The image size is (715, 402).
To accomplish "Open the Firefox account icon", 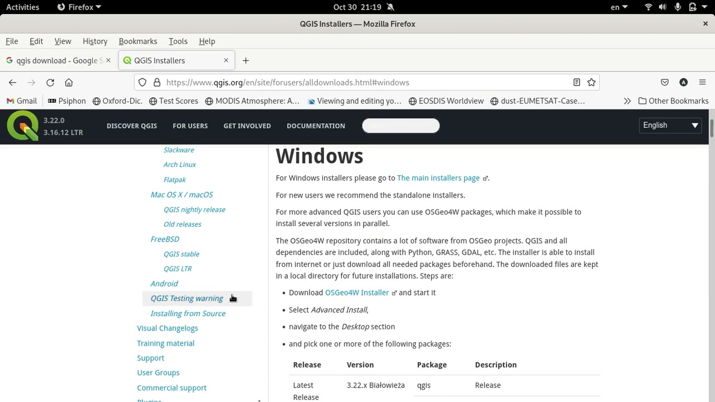I will click(x=683, y=83).
